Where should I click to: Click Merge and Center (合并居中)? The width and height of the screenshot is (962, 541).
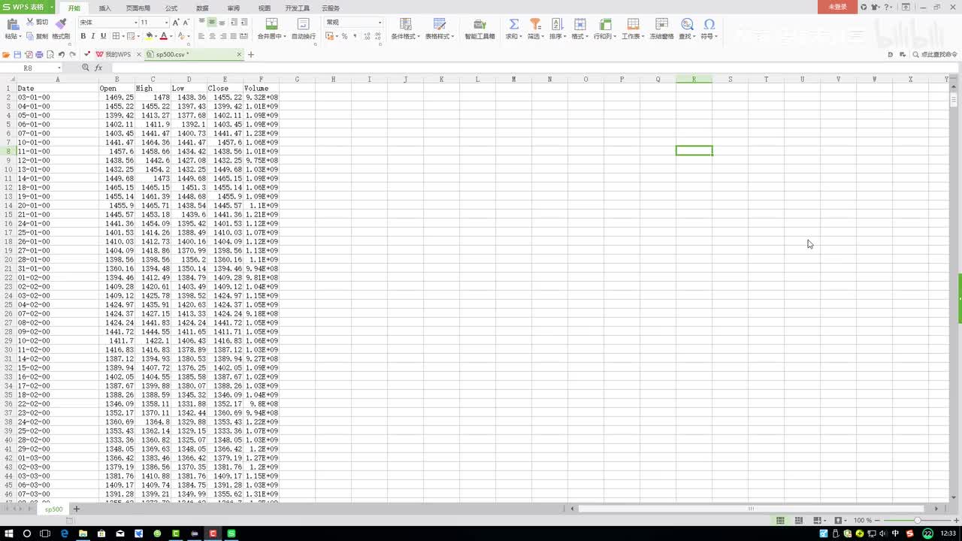271,29
